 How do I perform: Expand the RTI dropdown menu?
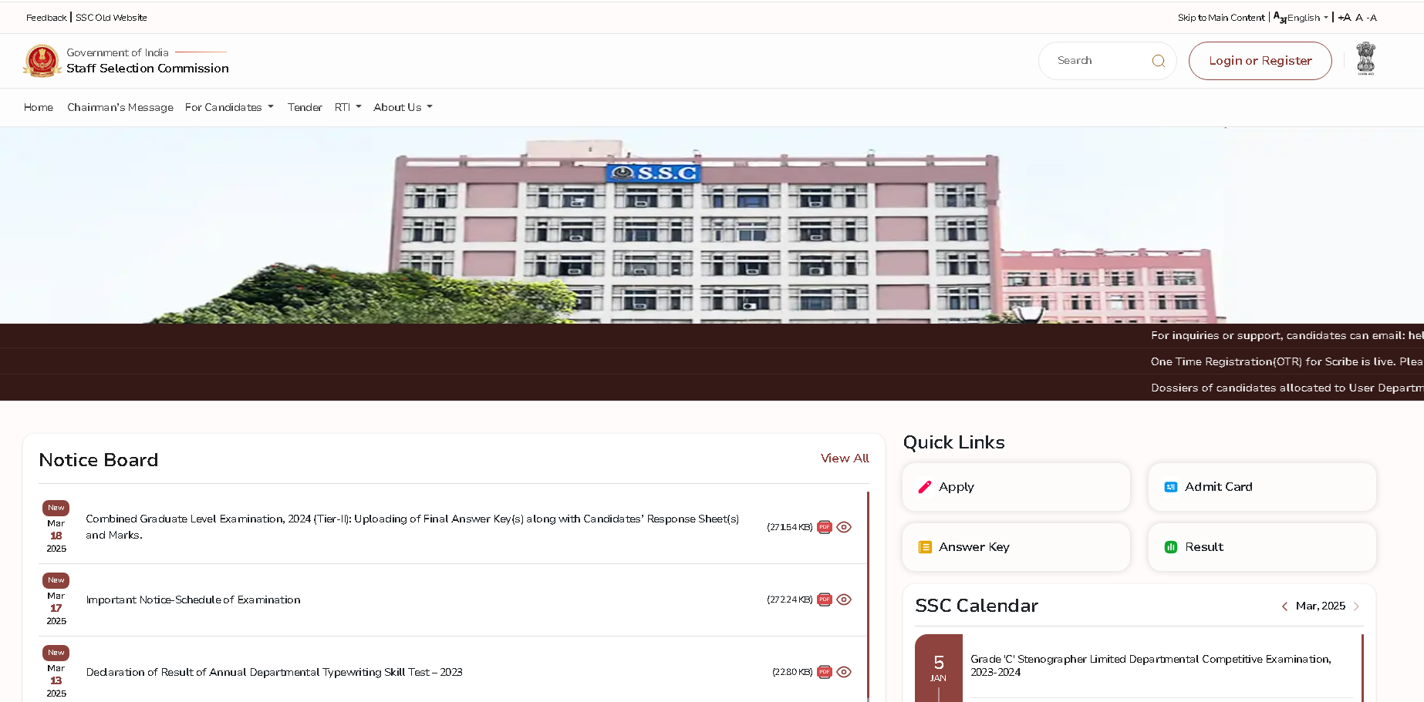[x=348, y=107]
